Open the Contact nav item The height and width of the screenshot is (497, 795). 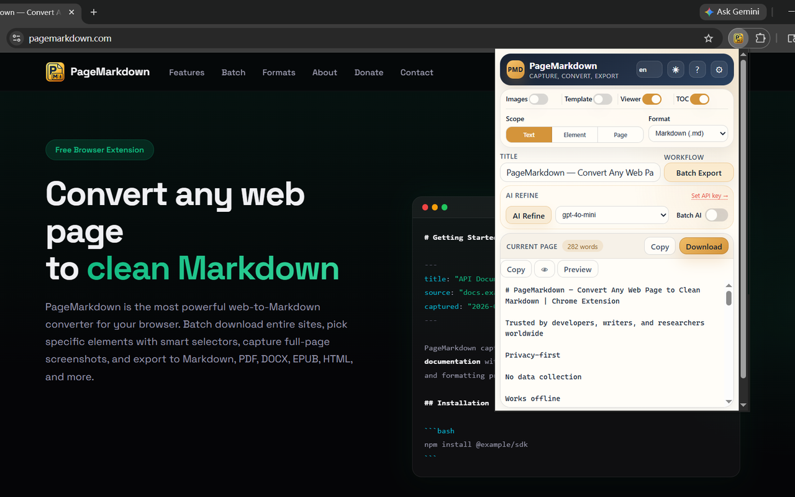[x=417, y=72]
